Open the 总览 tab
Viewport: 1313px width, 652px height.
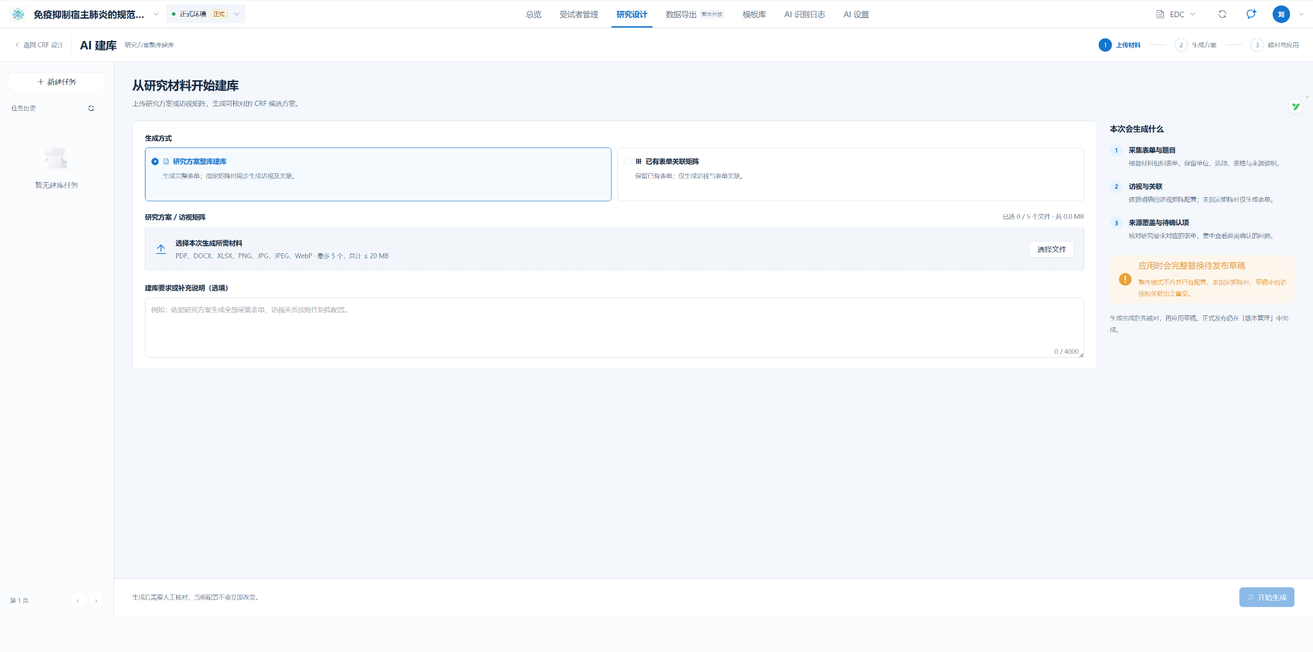[x=533, y=14]
